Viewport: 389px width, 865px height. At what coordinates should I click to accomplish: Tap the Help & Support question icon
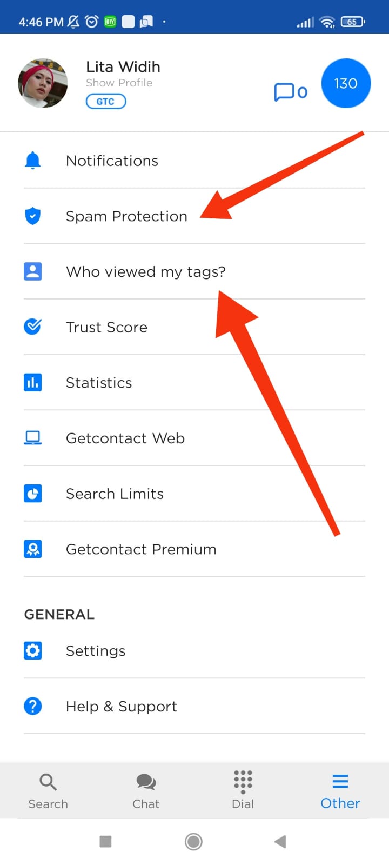33,706
